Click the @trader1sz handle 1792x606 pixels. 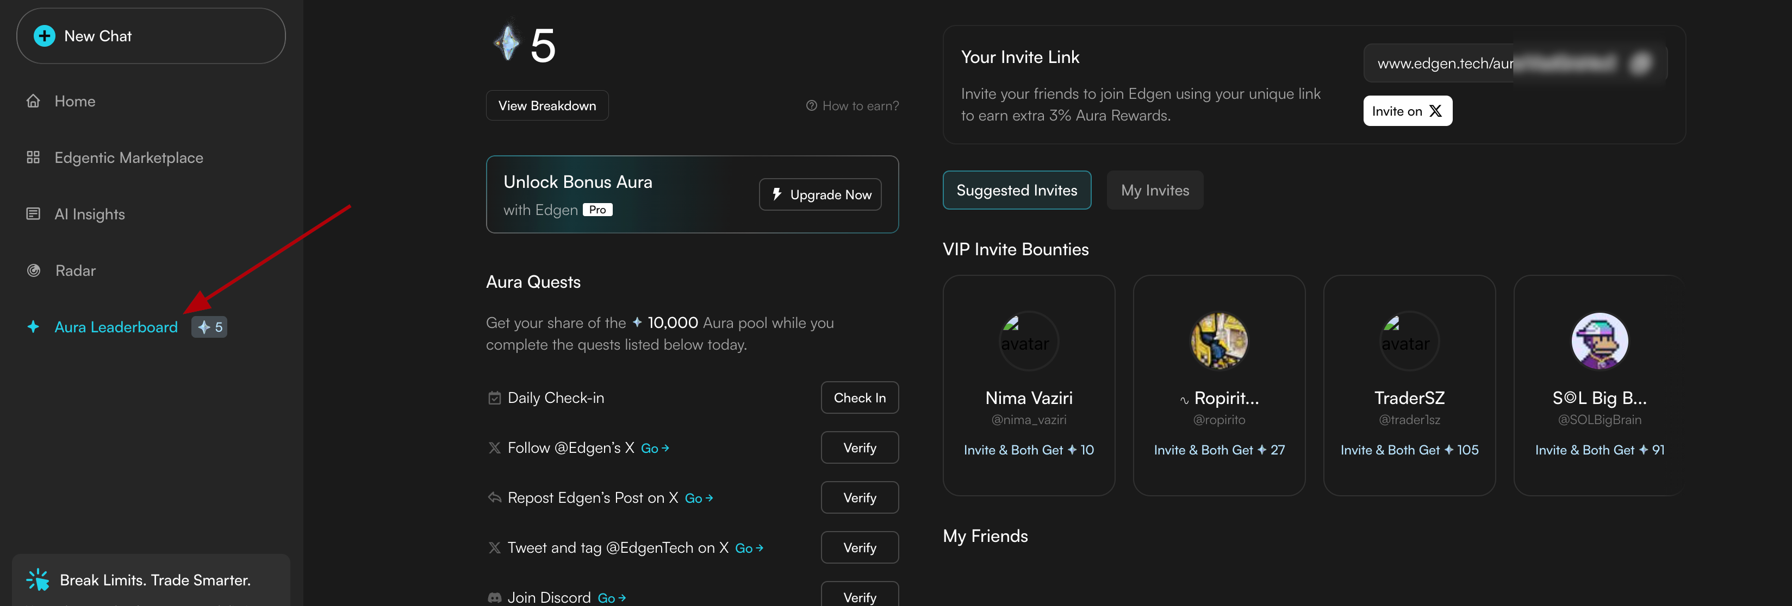coord(1409,420)
